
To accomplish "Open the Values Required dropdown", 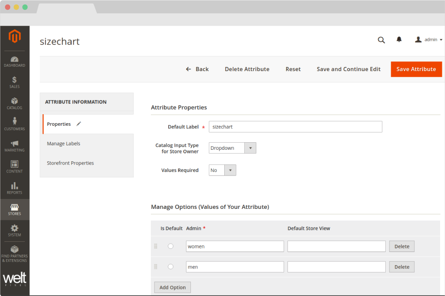I will pyautogui.click(x=222, y=170).
